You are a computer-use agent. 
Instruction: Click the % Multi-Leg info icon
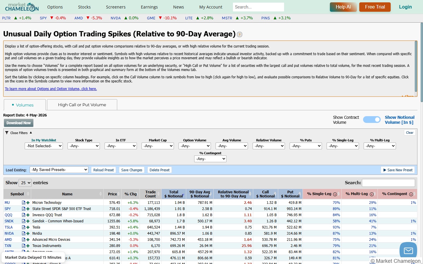pos(372,194)
